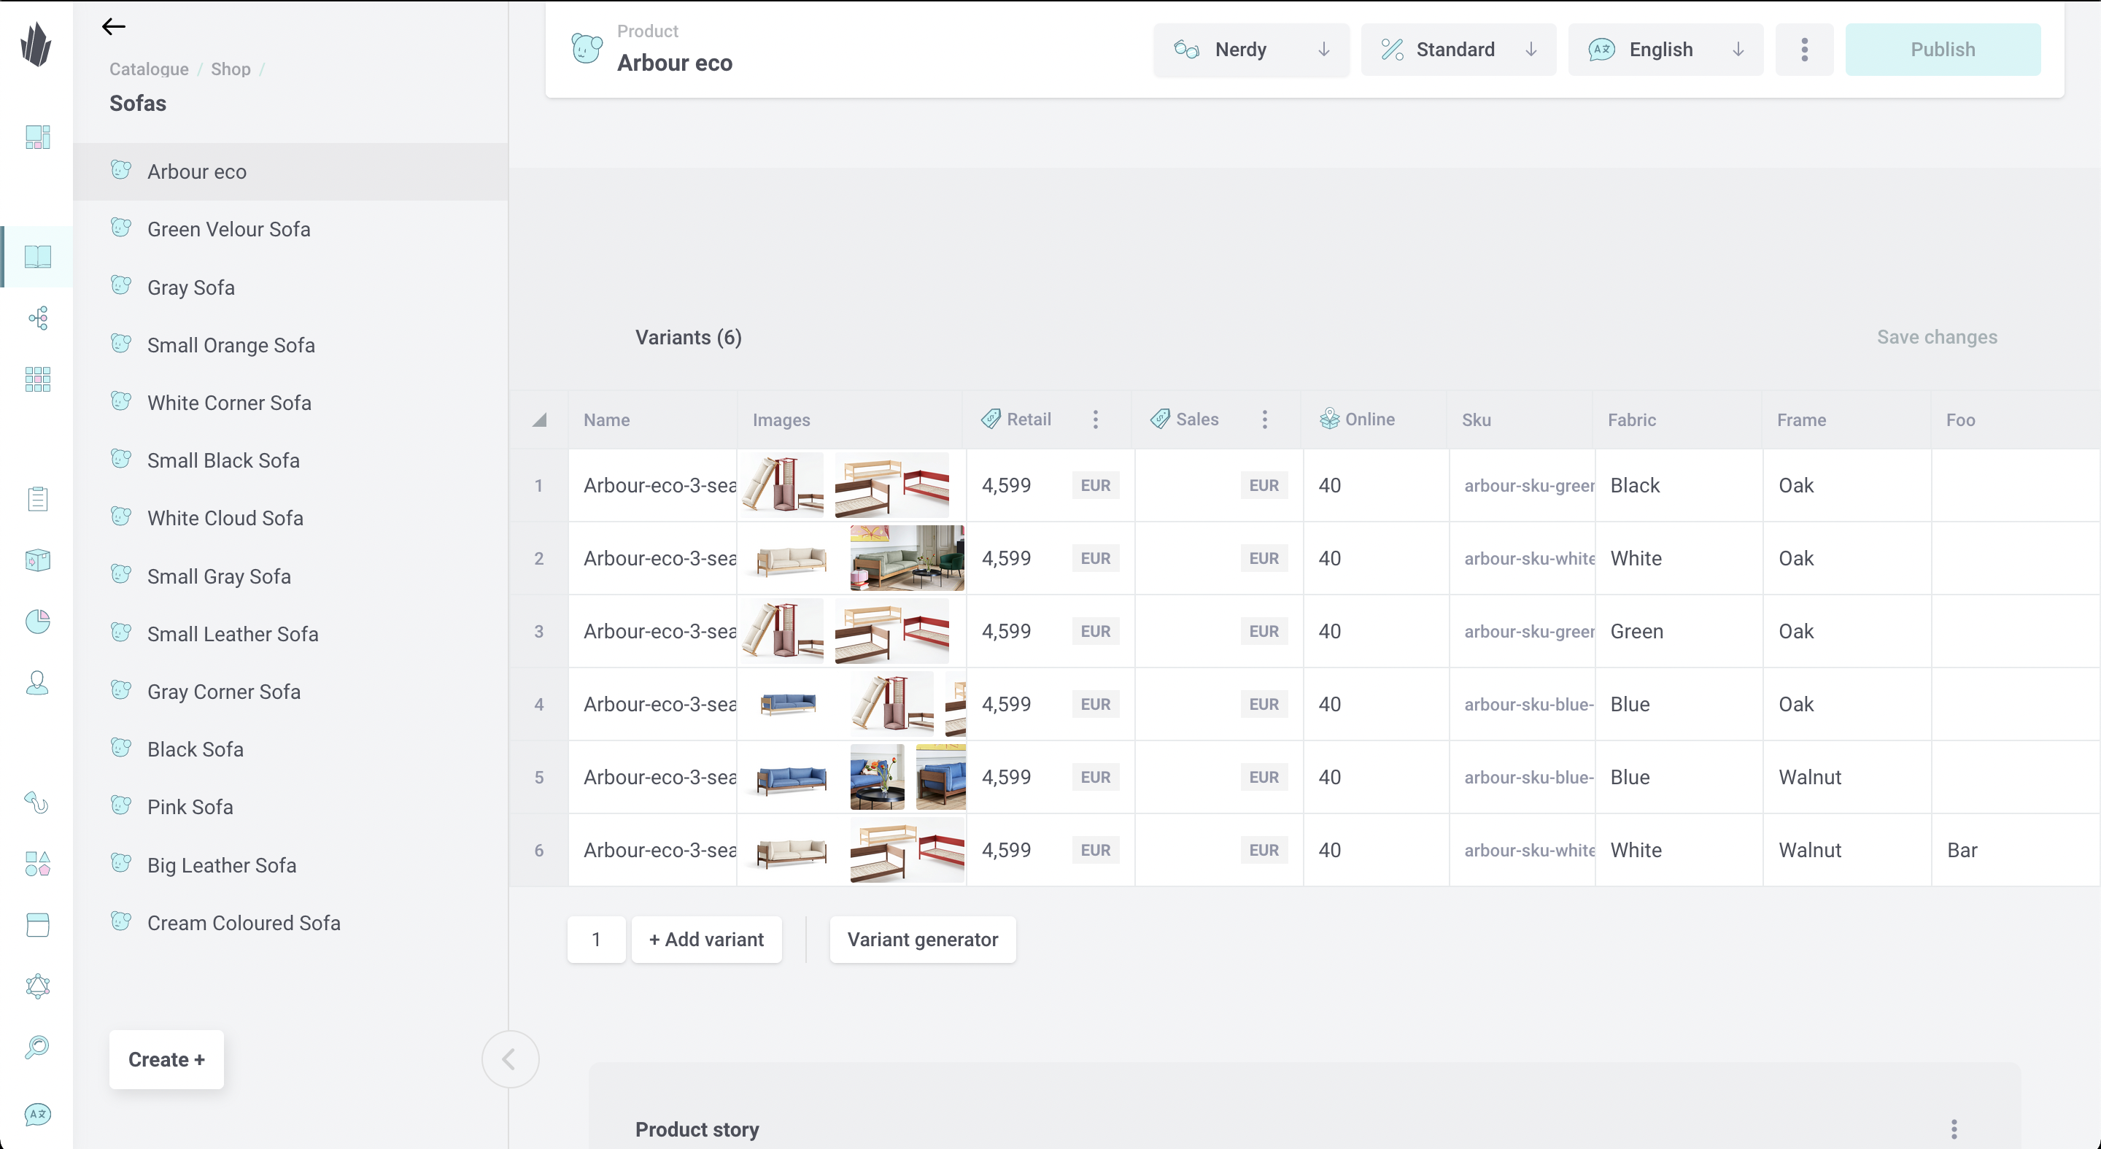Screen dimensions: 2101x1149
Task: Open the customers person icon
Action: click(37, 683)
